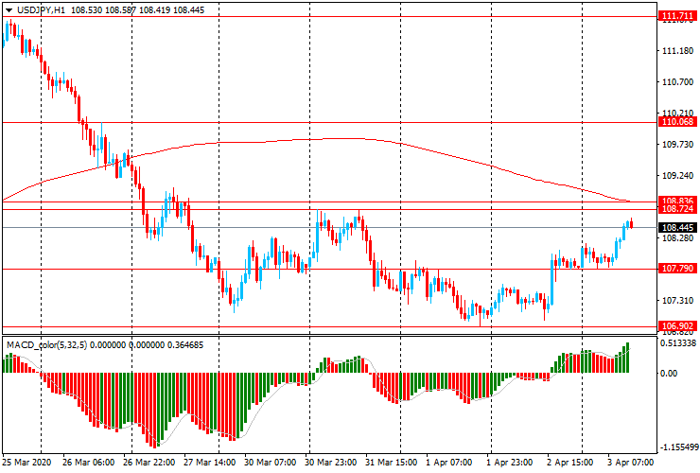Click the 109.730 price scale value
700x473 pixels.
tap(677, 145)
